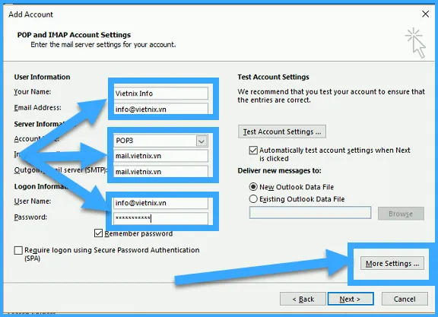Click the Email Address input field
Viewport: 438px width, 317px height.
pyautogui.click(x=160, y=109)
